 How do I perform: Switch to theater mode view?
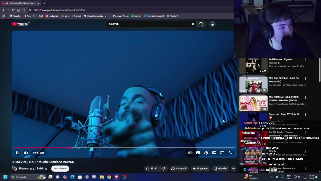214,153
